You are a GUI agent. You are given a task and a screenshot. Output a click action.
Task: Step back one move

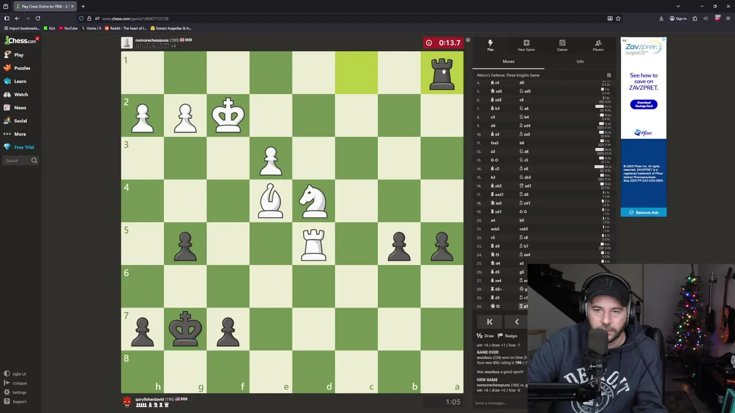coord(516,322)
